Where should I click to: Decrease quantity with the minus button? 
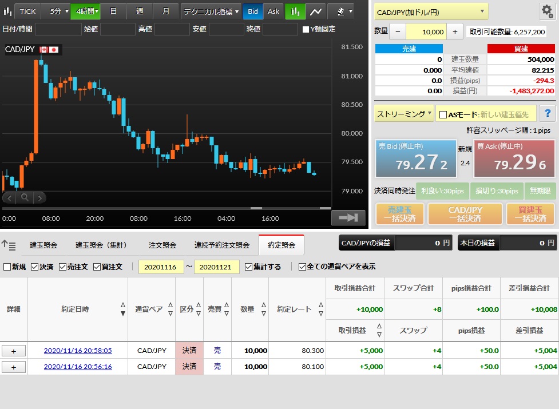[398, 31]
